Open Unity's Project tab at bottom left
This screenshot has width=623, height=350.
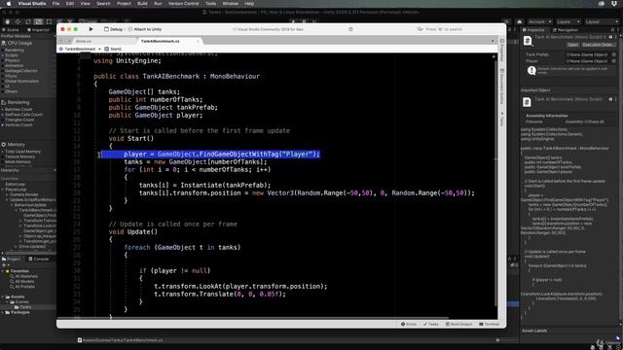pyautogui.click(x=11, y=260)
